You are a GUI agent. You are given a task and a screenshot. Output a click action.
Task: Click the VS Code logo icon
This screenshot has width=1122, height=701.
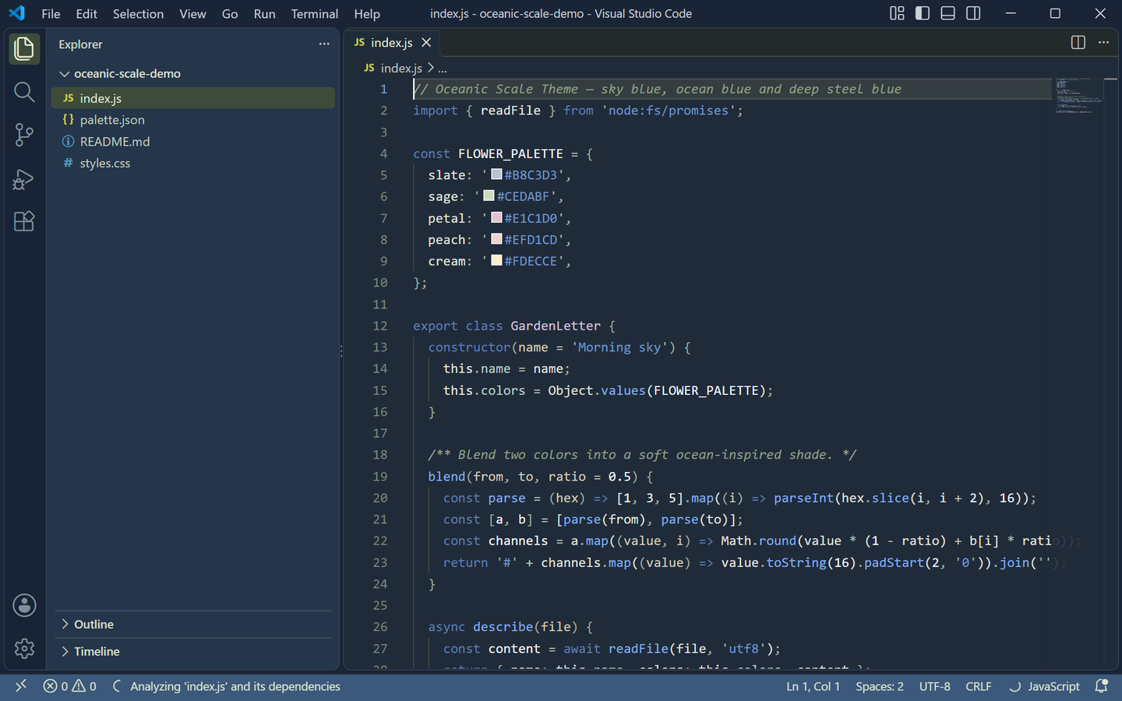pyautogui.click(x=17, y=13)
